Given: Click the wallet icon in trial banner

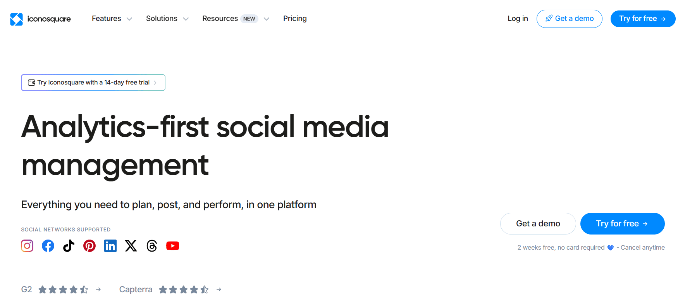Looking at the screenshot, I should pyautogui.click(x=31, y=83).
